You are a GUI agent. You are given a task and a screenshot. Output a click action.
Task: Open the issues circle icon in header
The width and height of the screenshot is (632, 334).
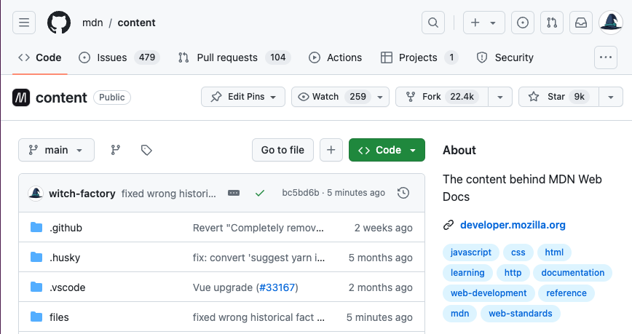coord(522,23)
